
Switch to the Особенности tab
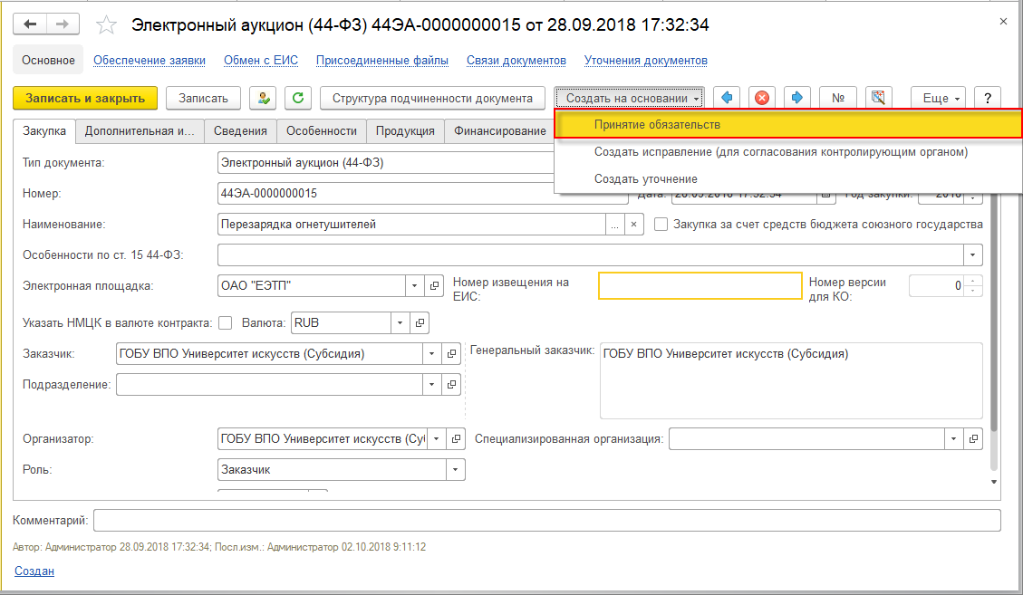[322, 131]
